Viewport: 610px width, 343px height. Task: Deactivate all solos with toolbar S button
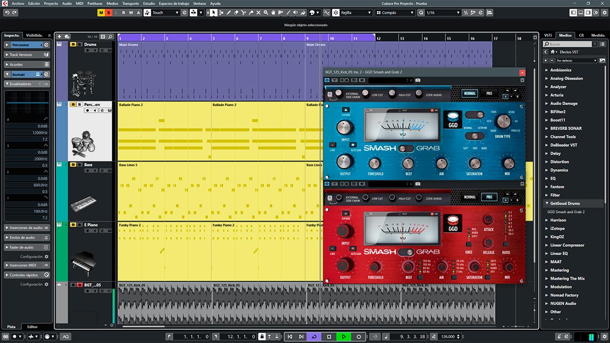(x=108, y=12)
